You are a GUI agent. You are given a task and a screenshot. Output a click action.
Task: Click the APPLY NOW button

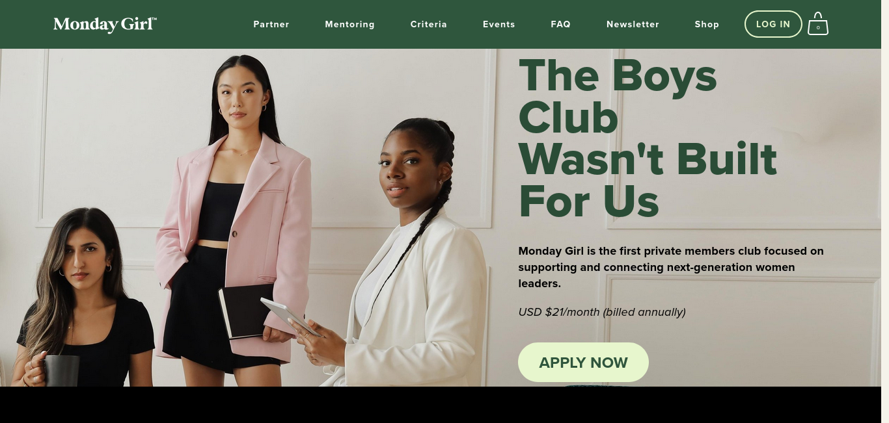pyautogui.click(x=583, y=363)
